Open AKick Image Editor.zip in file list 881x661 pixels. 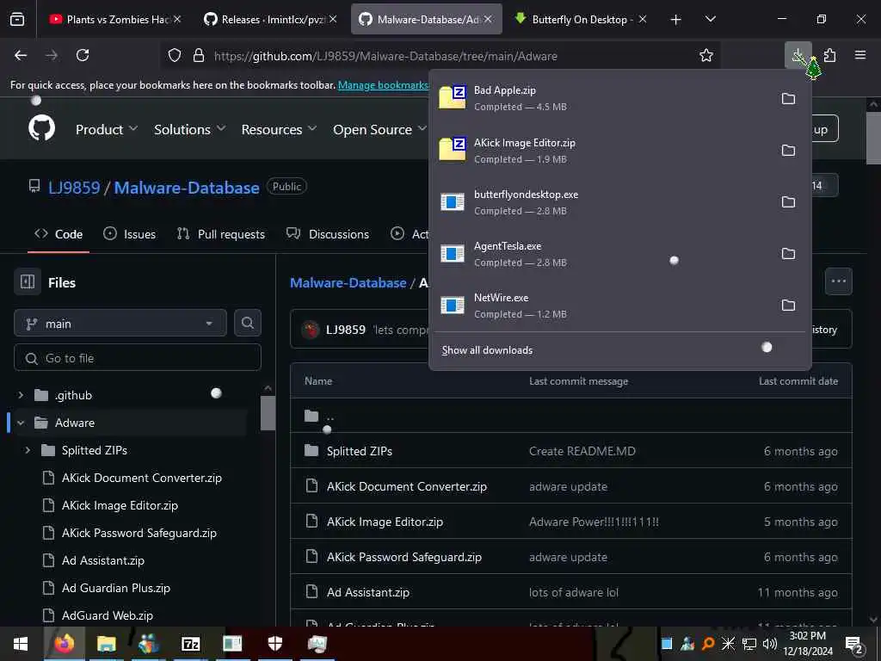tap(385, 522)
